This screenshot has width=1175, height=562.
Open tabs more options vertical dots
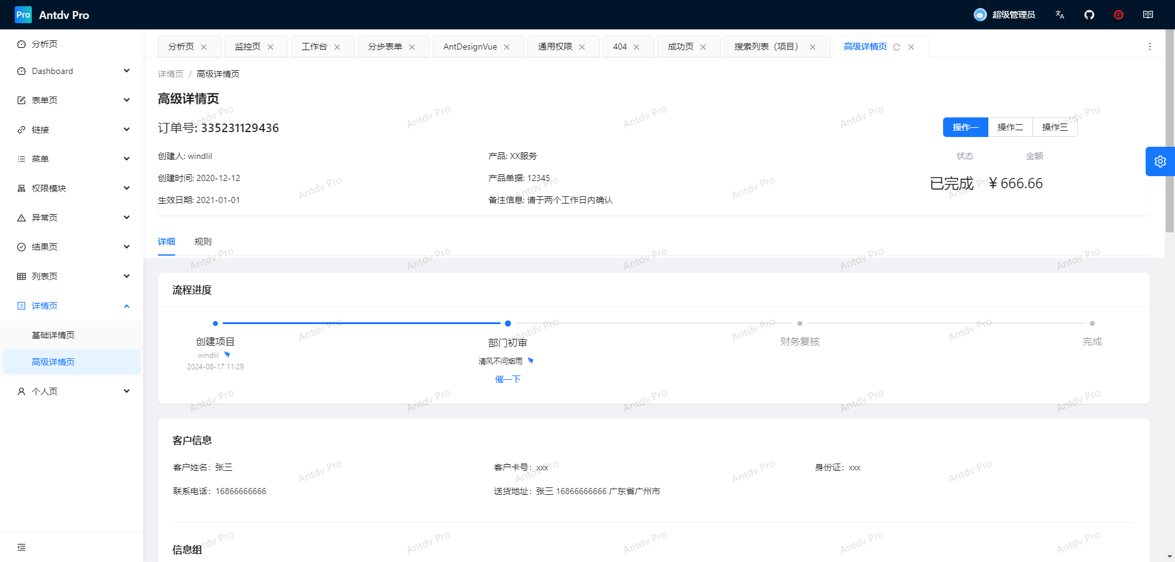click(x=1150, y=46)
